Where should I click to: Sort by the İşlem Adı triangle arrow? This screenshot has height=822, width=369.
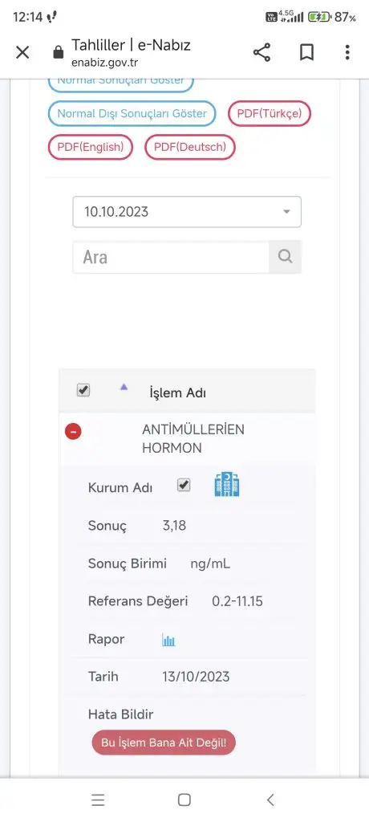[124, 387]
